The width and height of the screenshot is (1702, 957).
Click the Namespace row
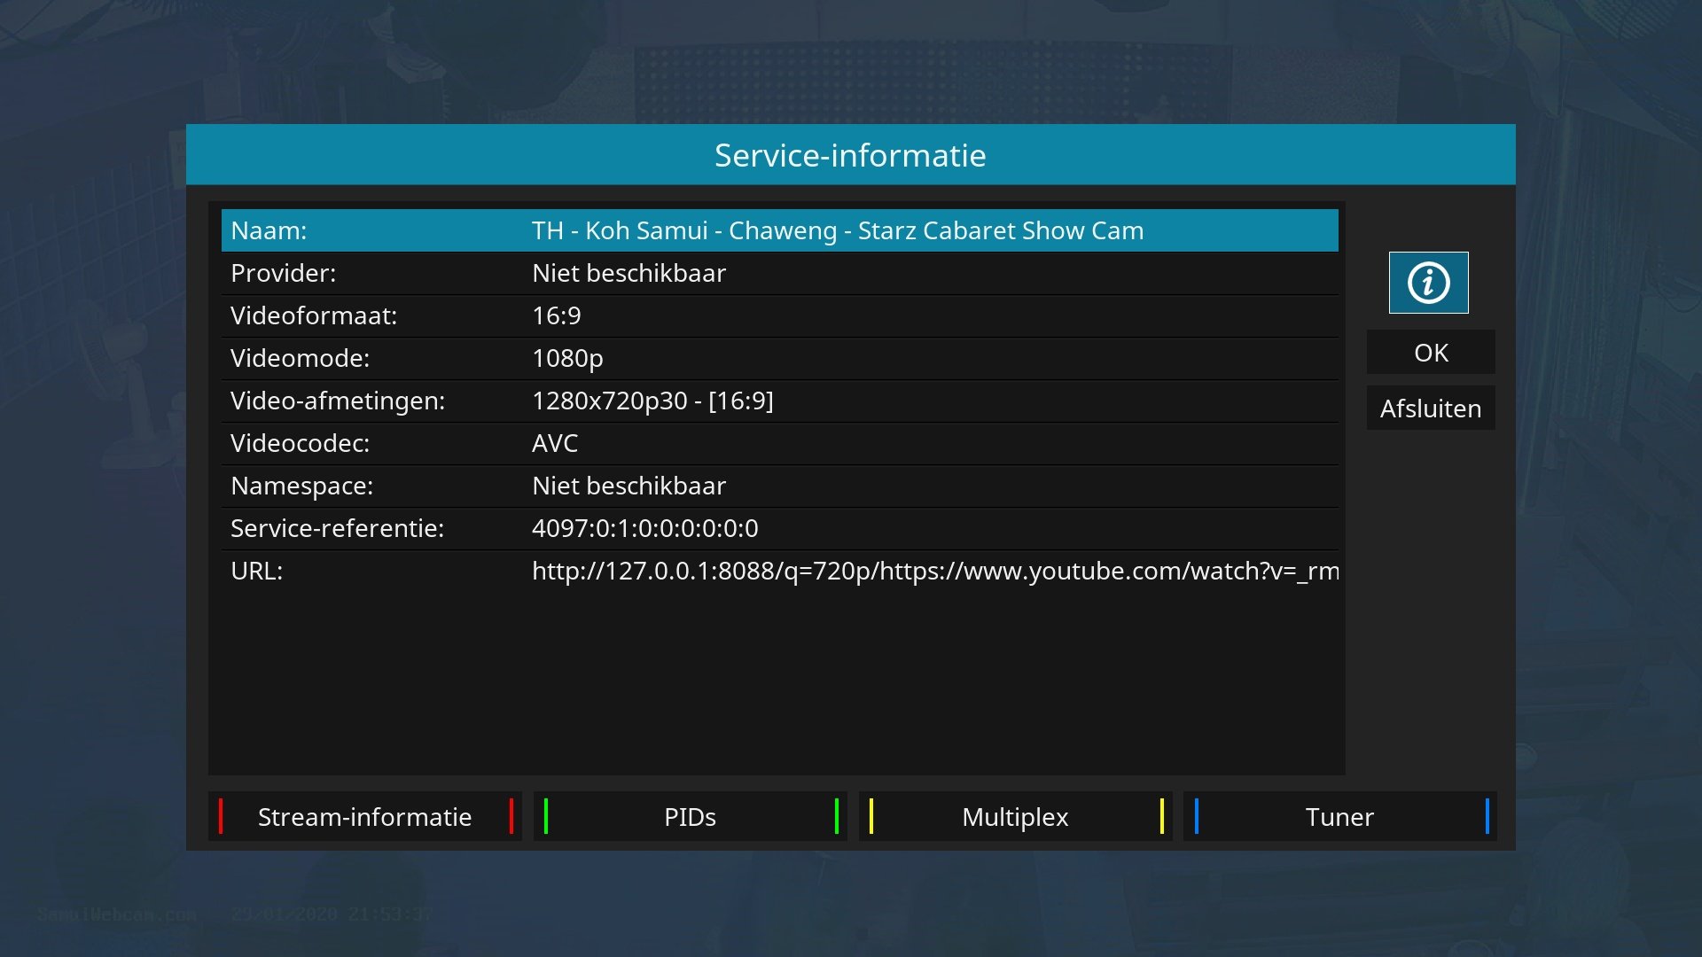(x=778, y=486)
